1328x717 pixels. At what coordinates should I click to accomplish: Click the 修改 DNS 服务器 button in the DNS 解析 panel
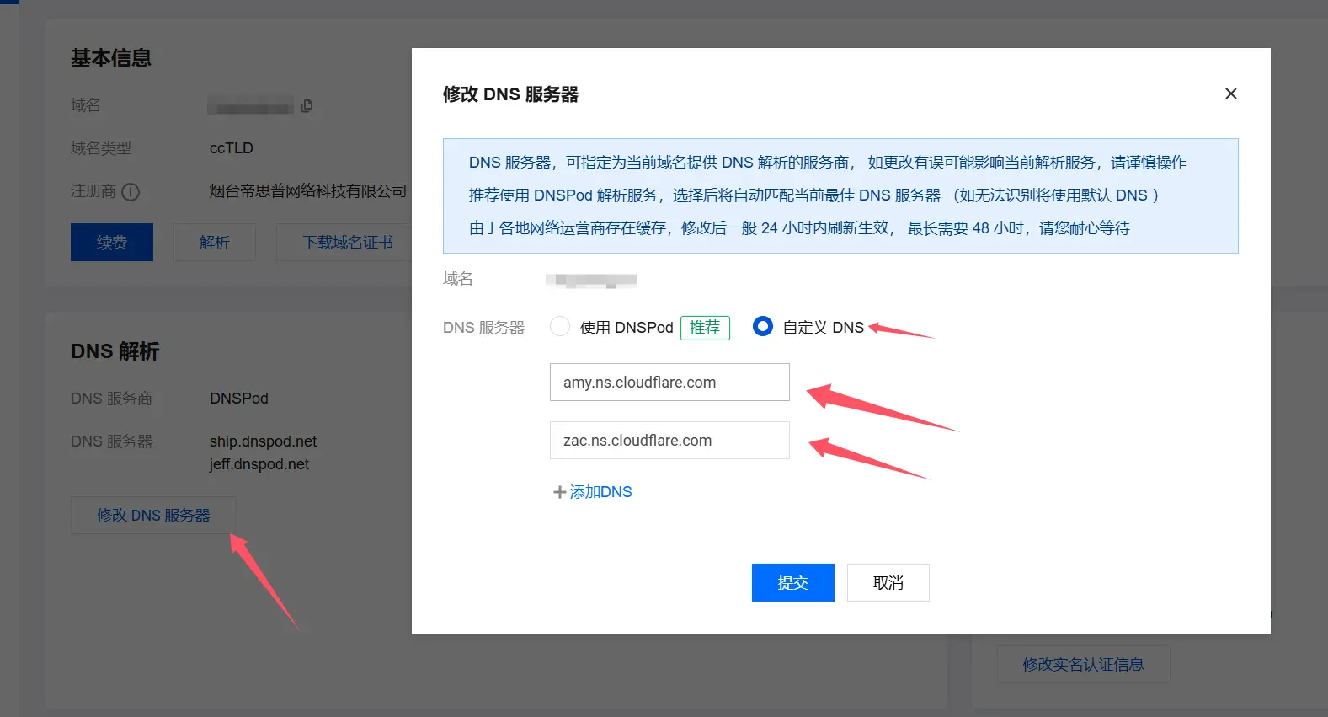(153, 516)
